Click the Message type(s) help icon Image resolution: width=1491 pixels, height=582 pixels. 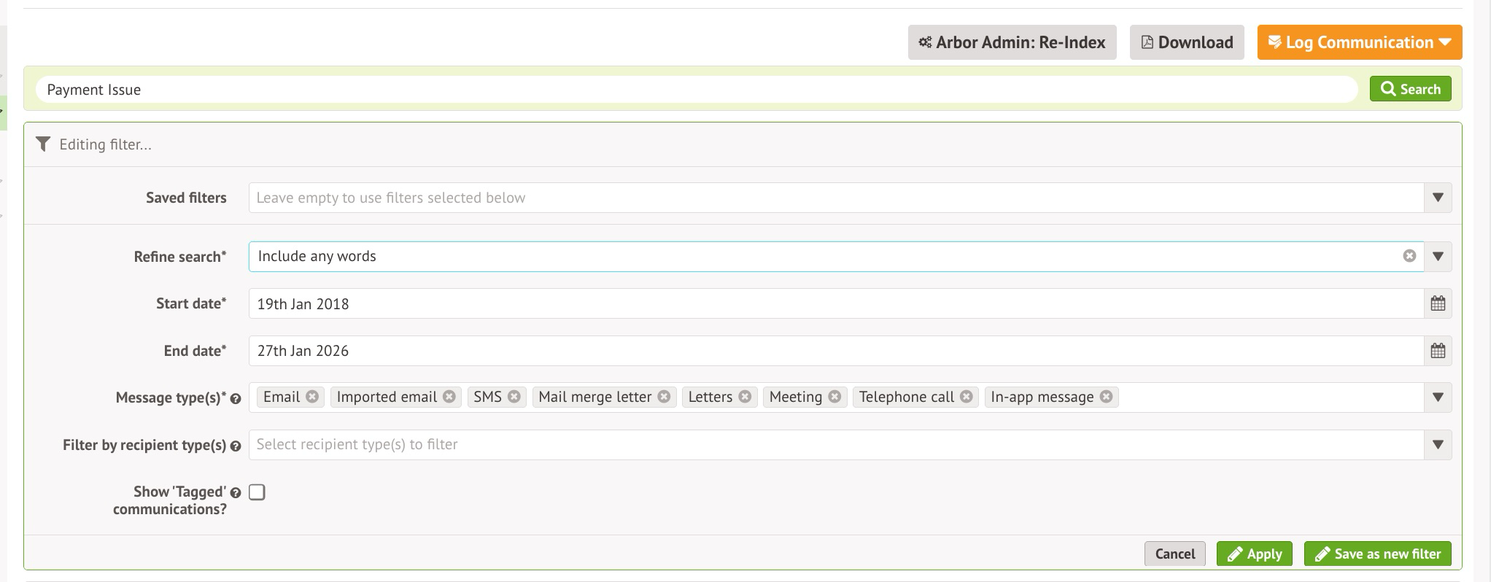coord(236,399)
